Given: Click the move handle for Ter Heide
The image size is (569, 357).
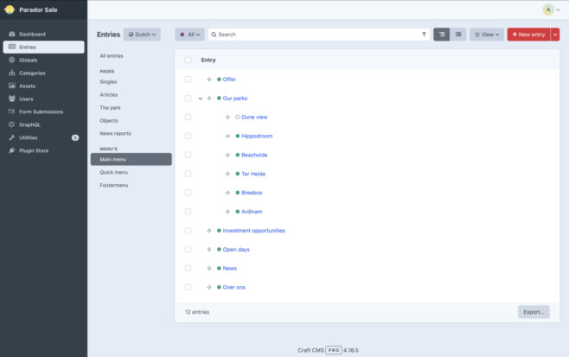Looking at the screenshot, I should [x=227, y=174].
